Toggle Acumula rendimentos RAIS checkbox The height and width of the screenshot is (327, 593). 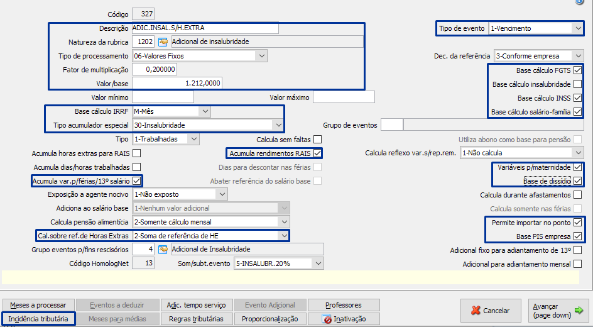318,153
